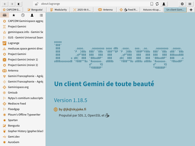Switch to the CAPCOM G... tab
This screenshot has width=195, height=146.
[x=12, y=10]
